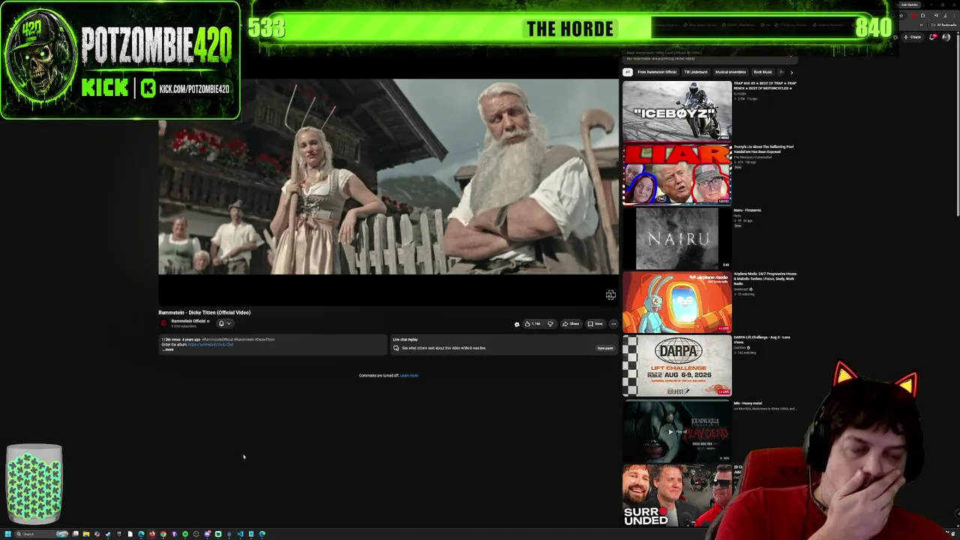
Task: Open the Windows Start menu
Action: [x=7, y=534]
